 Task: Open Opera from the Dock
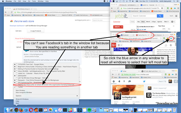[31, 110]
